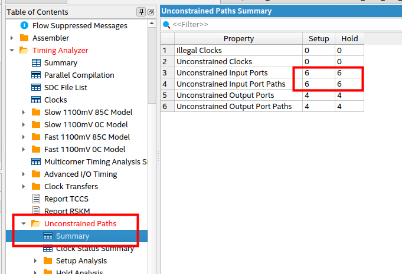This screenshot has width=402, height=274.
Task: Expand Clock Transfers node
Action: (24, 186)
